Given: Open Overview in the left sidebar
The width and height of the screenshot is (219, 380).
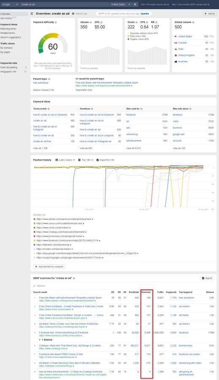Looking at the screenshot, I should [14, 14].
